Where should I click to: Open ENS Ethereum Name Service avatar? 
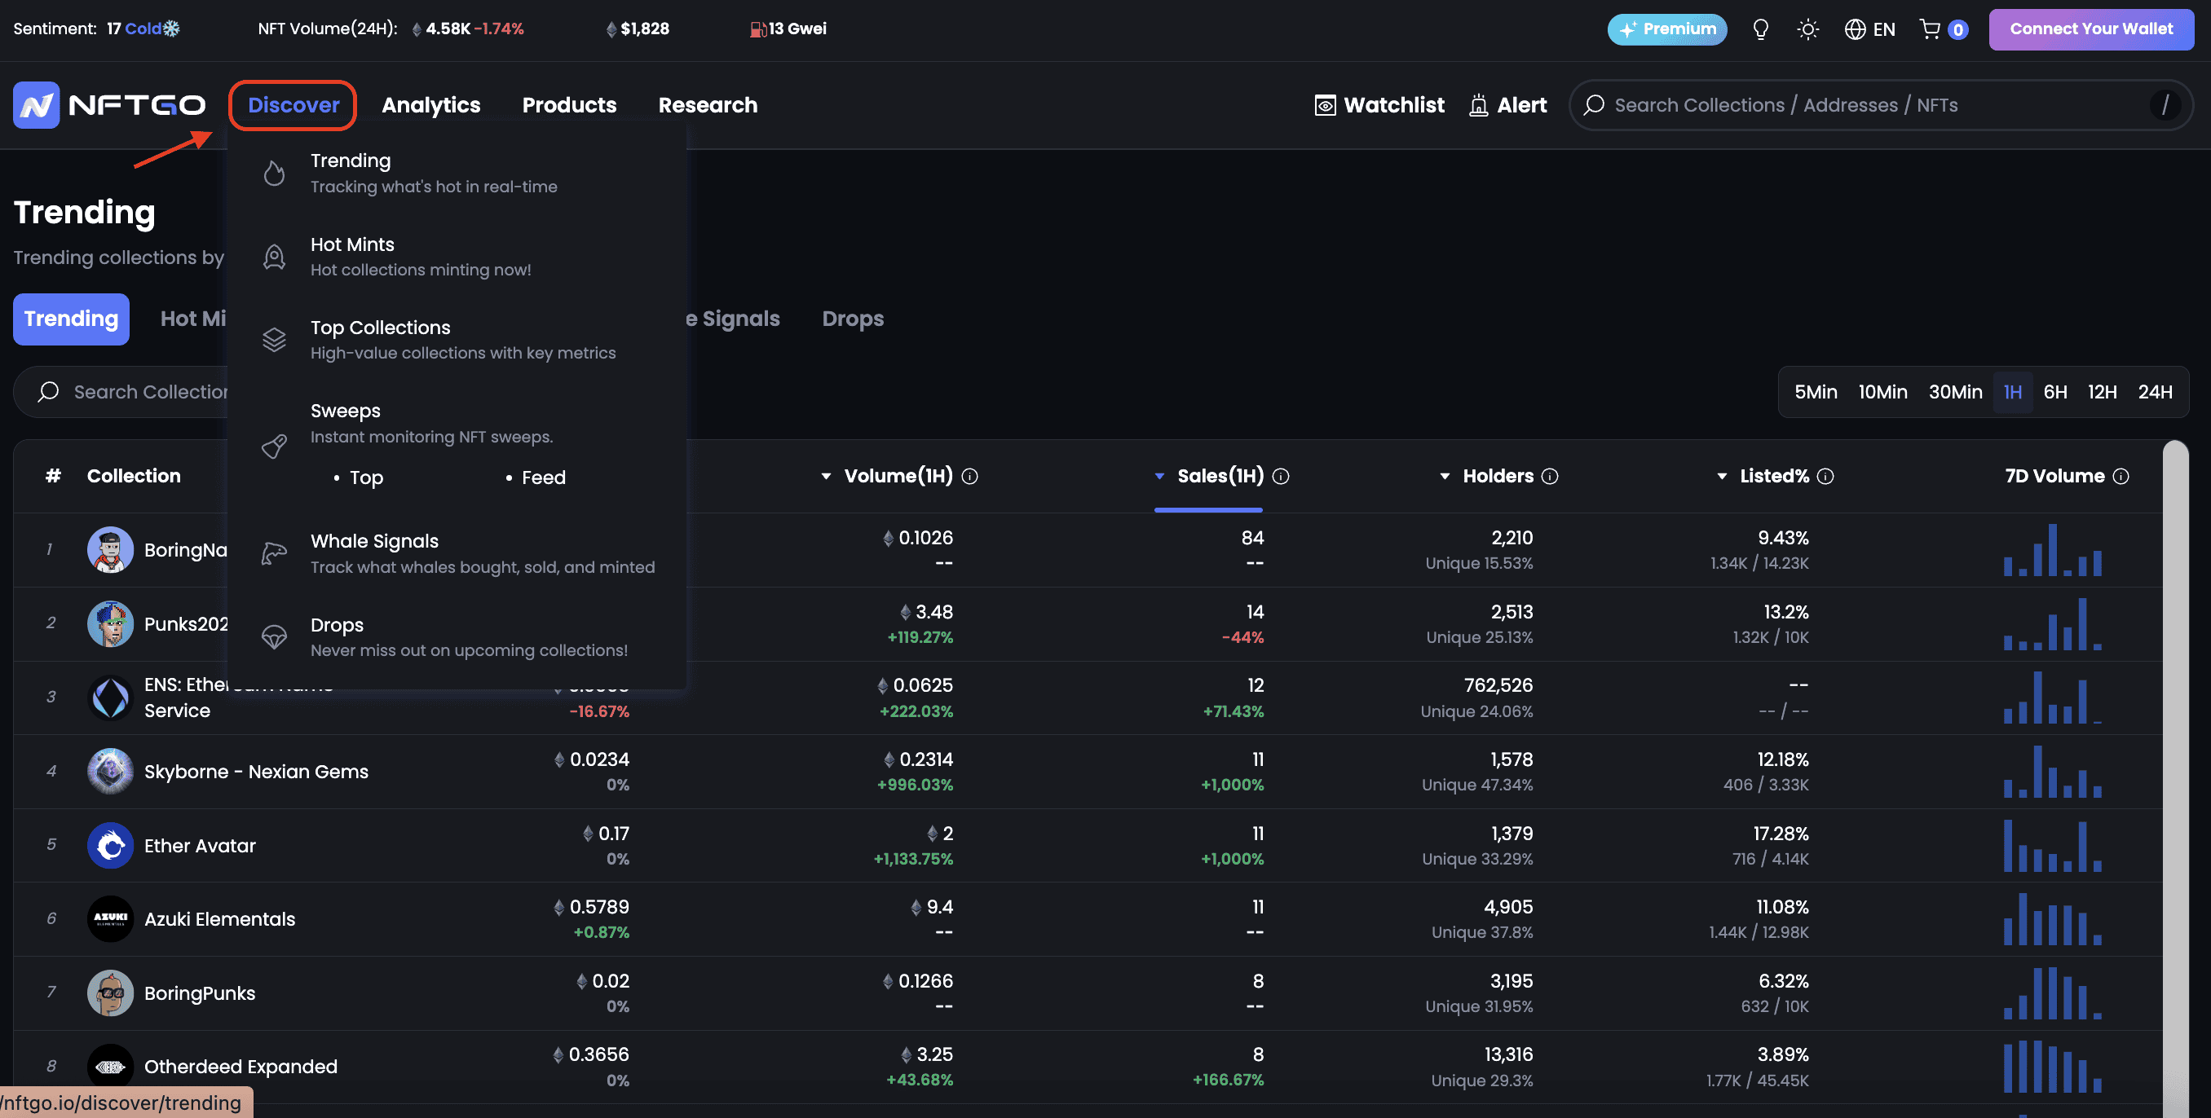pos(110,698)
